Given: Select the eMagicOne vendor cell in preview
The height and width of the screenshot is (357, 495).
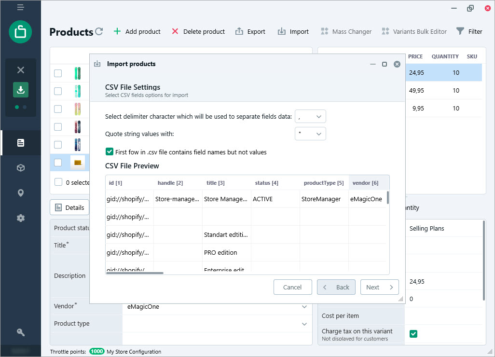Looking at the screenshot, I should tap(367, 199).
